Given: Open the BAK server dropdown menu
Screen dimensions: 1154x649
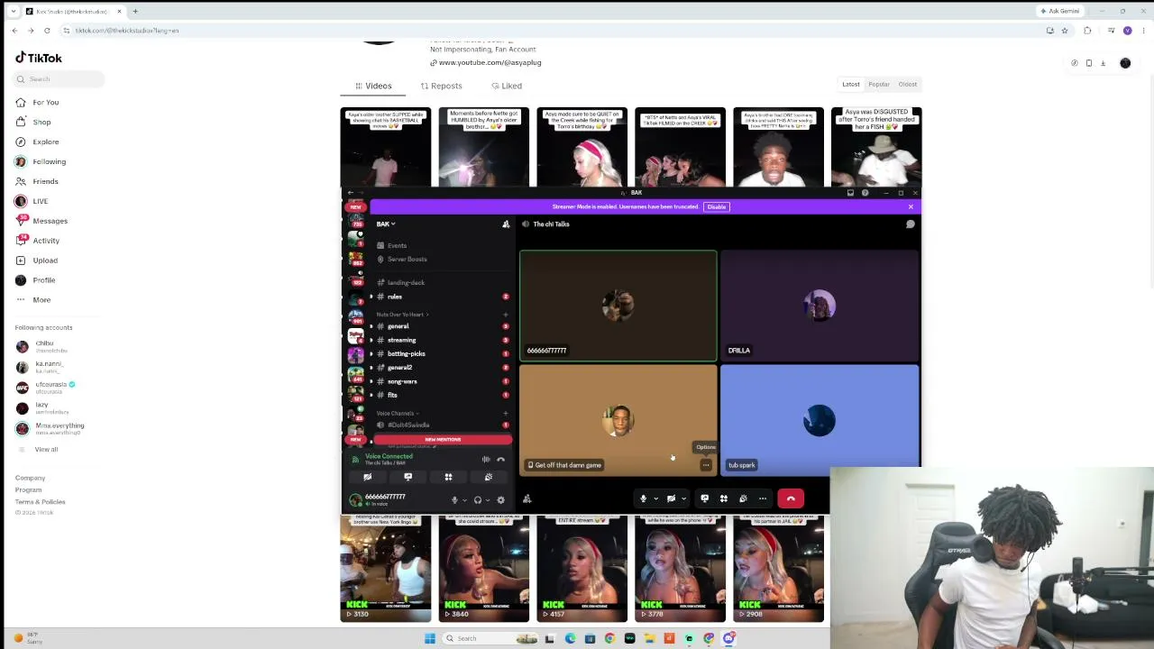Looking at the screenshot, I should (x=386, y=224).
